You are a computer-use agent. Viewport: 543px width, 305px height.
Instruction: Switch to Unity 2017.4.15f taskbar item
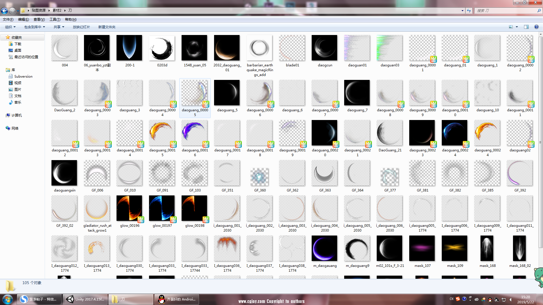85,299
